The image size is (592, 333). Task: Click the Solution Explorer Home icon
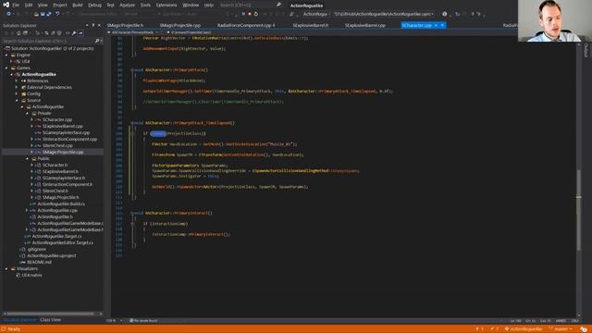point(18,33)
